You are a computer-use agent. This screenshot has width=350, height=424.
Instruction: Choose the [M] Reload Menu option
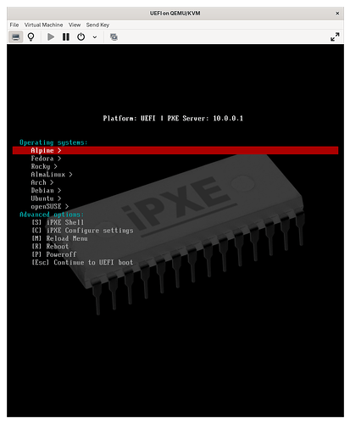pos(59,238)
